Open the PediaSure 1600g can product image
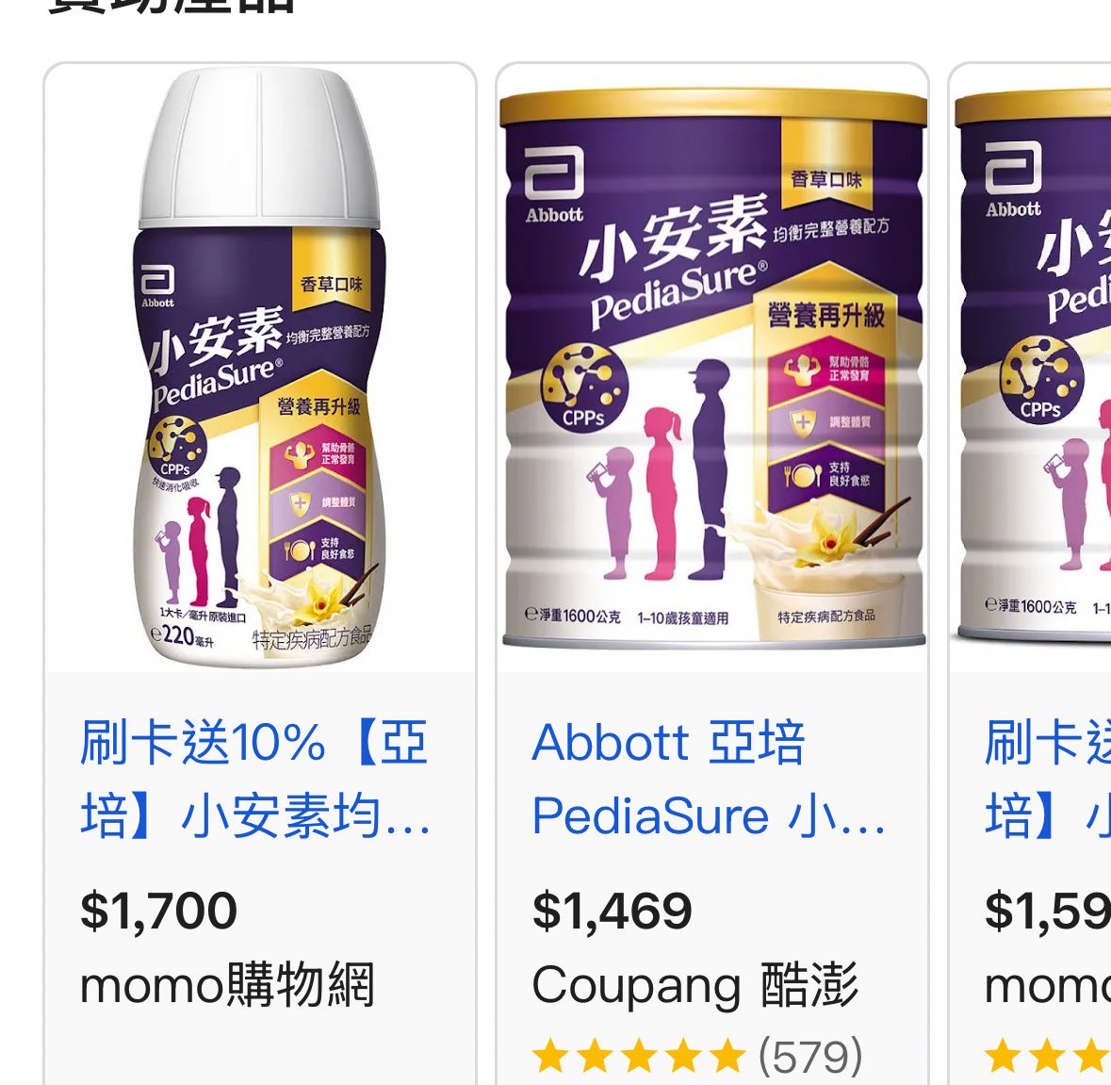This screenshot has width=1111, height=1085. pyautogui.click(x=712, y=367)
